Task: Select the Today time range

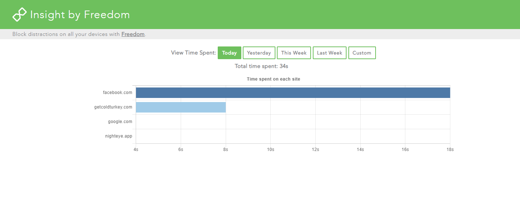Action: point(229,53)
